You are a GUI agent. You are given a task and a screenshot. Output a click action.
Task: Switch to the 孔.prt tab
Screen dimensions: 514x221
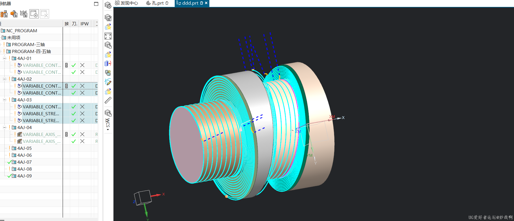click(157, 3)
